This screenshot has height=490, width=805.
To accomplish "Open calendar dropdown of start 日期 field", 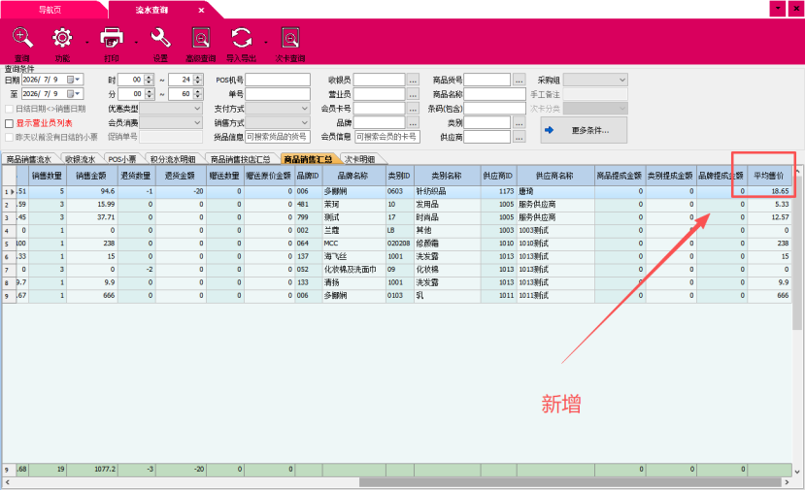I will coord(75,80).
